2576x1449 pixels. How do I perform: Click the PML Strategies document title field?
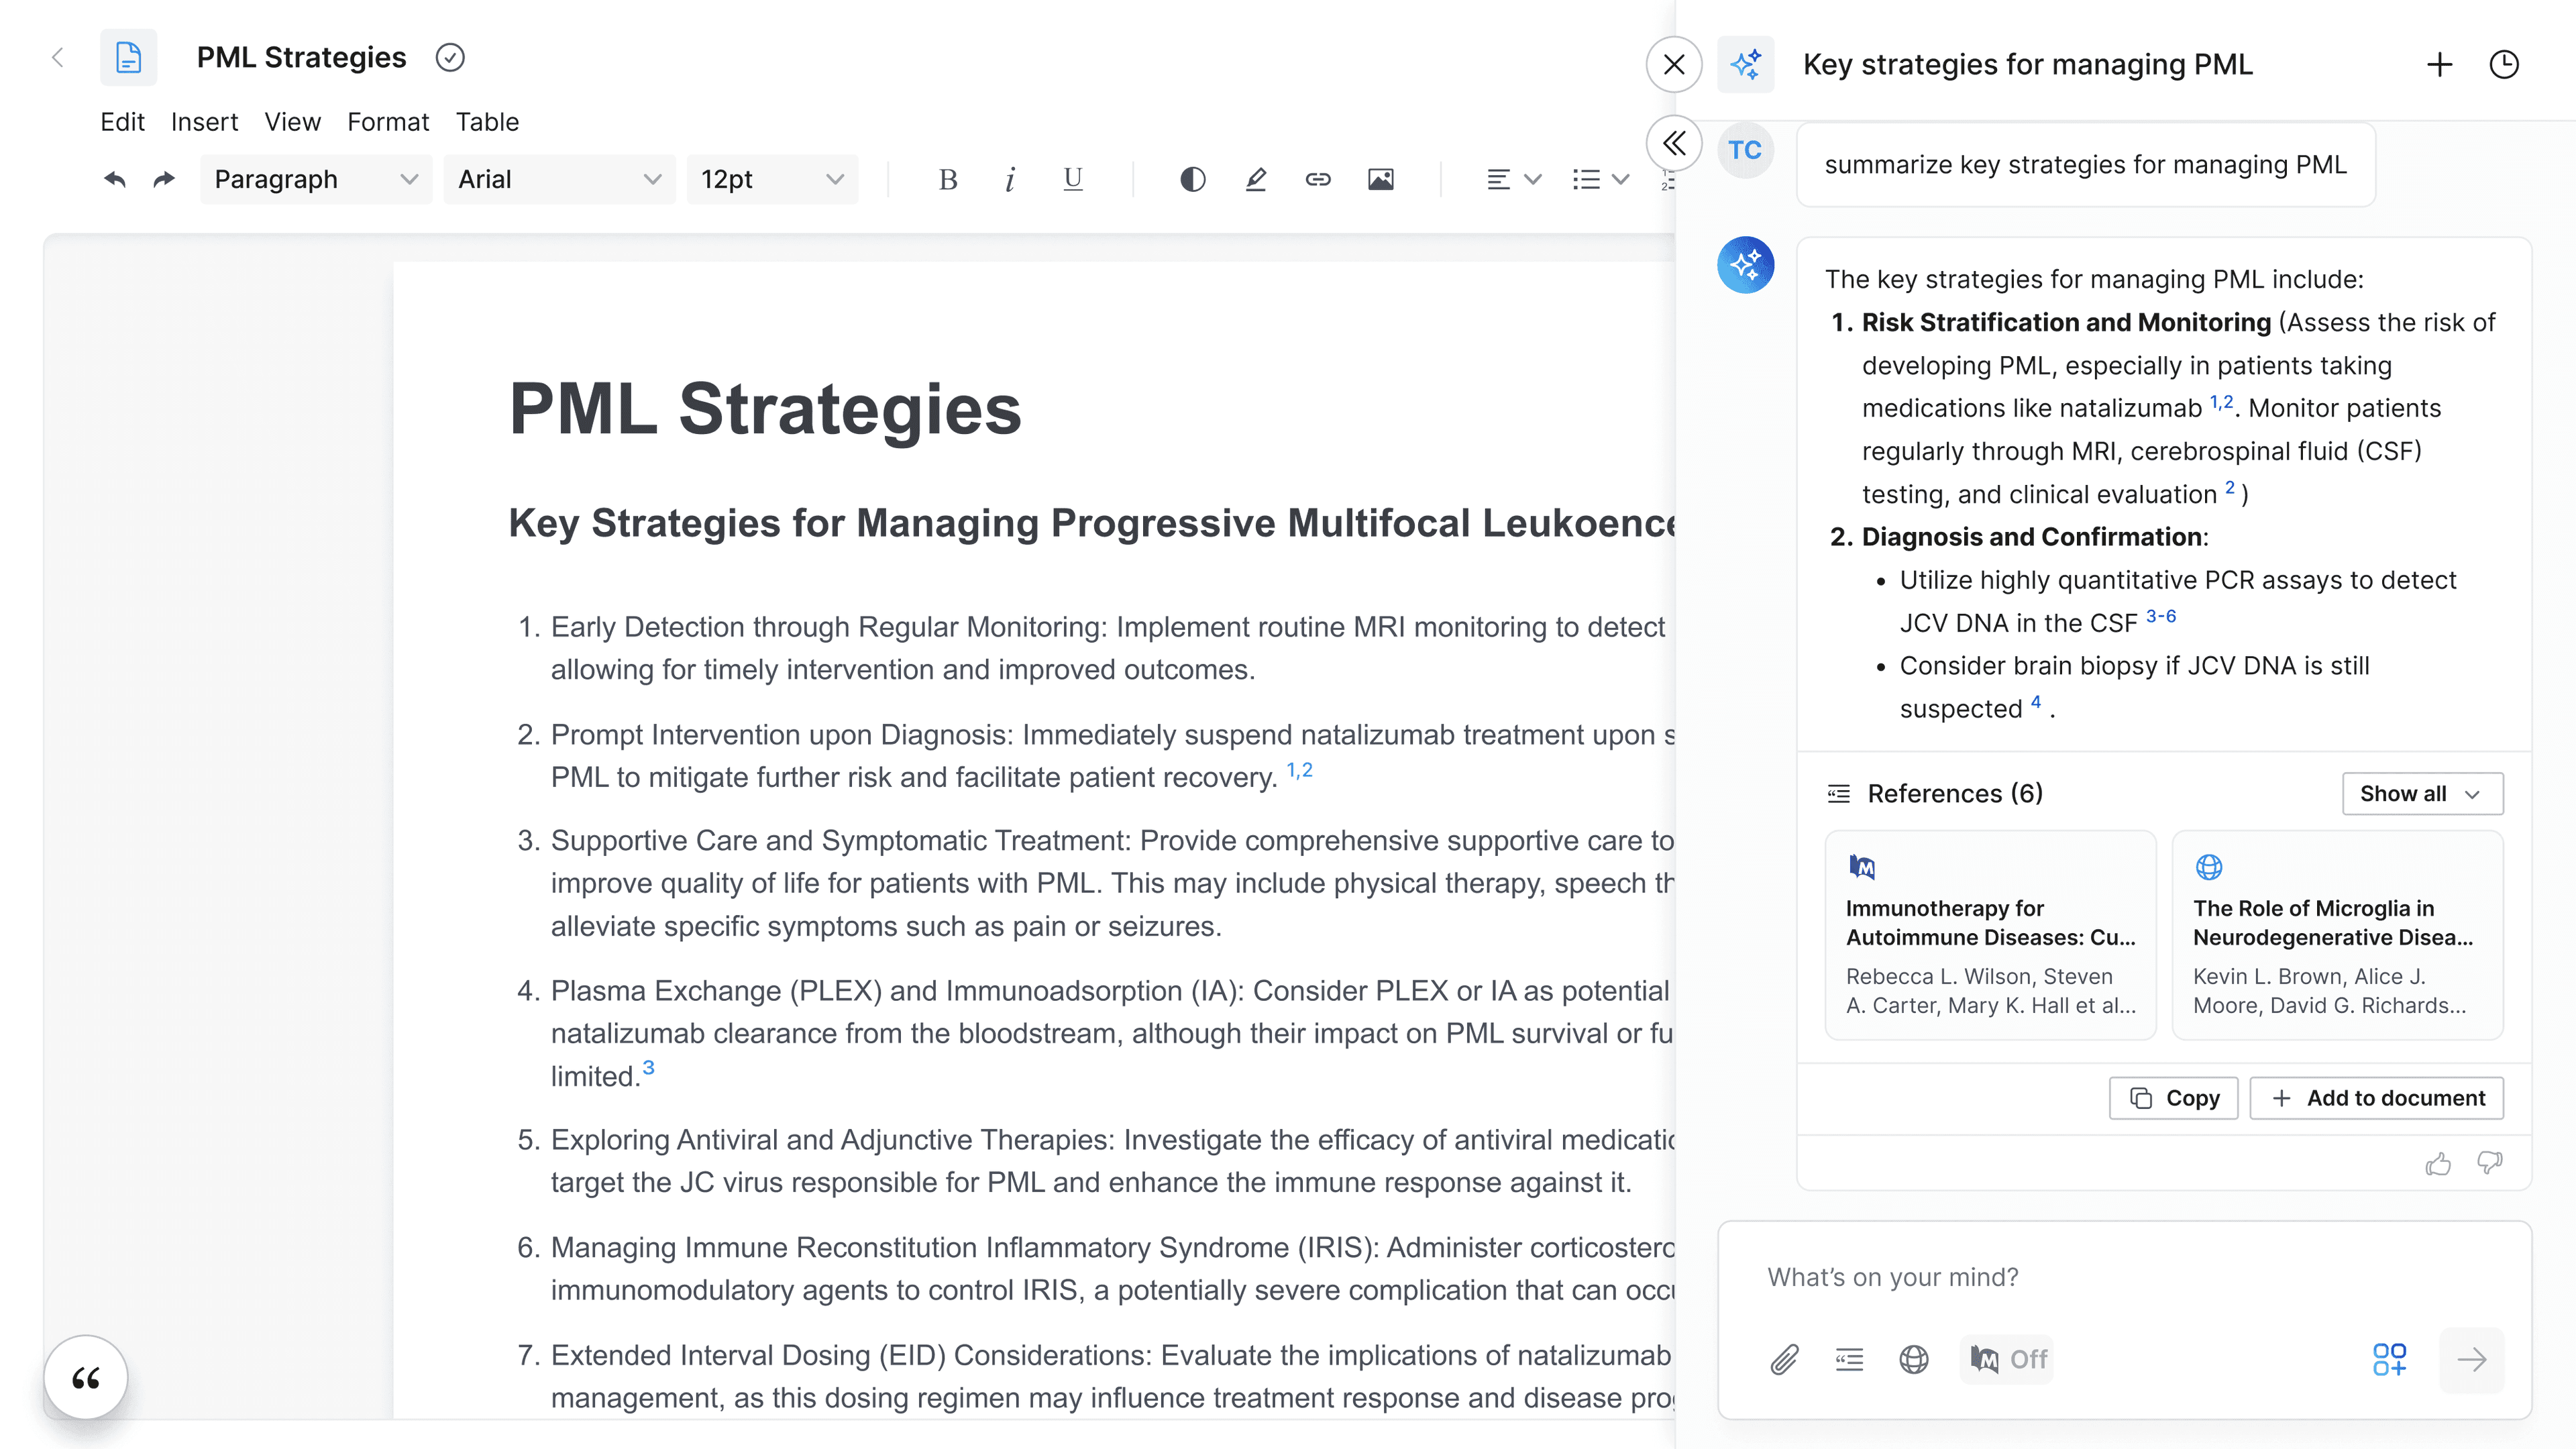point(301,58)
